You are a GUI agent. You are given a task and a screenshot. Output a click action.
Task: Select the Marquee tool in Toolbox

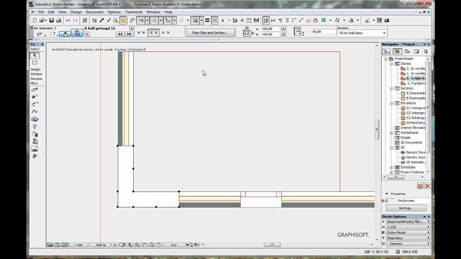(35, 63)
